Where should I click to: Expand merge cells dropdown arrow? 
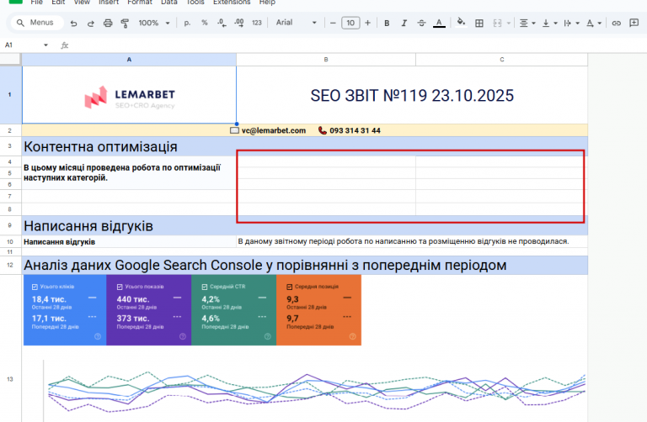pos(509,23)
